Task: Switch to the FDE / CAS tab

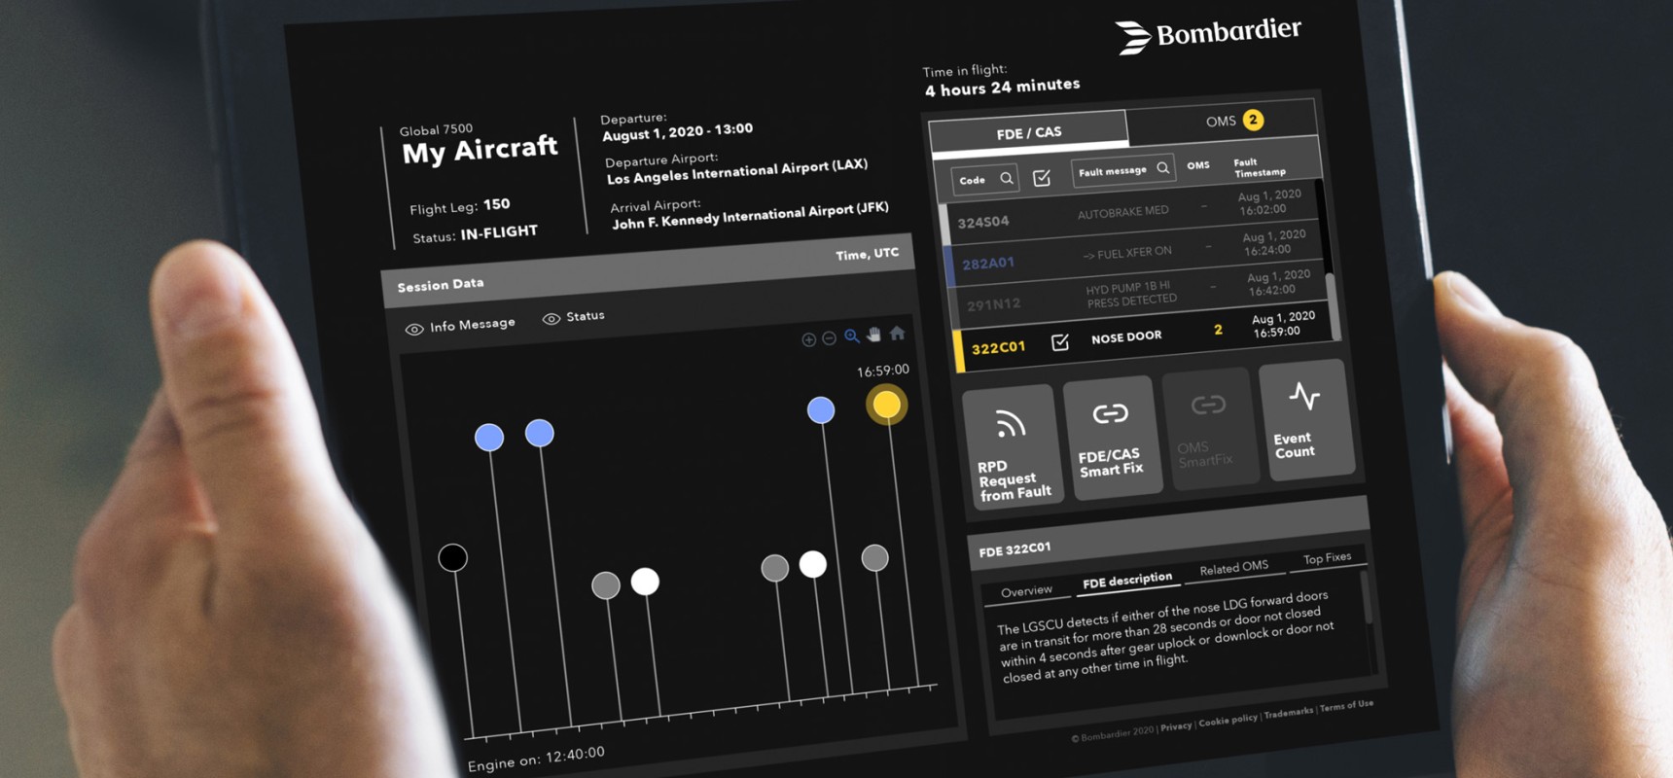Action: 1028,133
